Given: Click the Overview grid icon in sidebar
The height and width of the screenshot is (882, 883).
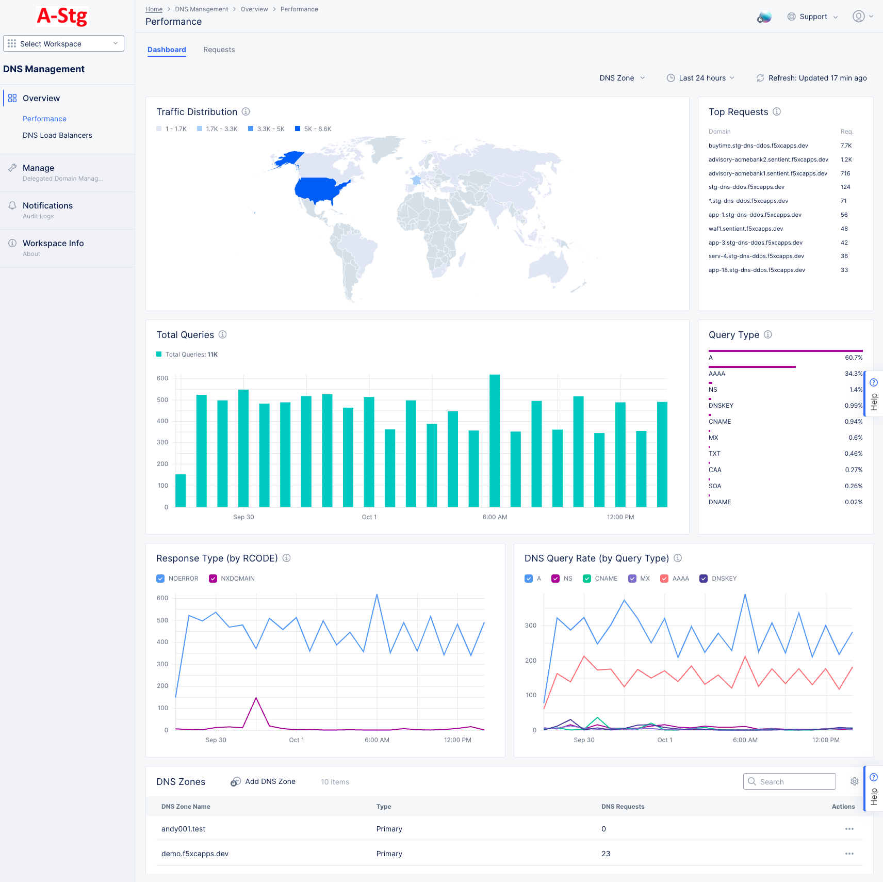Looking at the screenshot, I should (11, 98).
